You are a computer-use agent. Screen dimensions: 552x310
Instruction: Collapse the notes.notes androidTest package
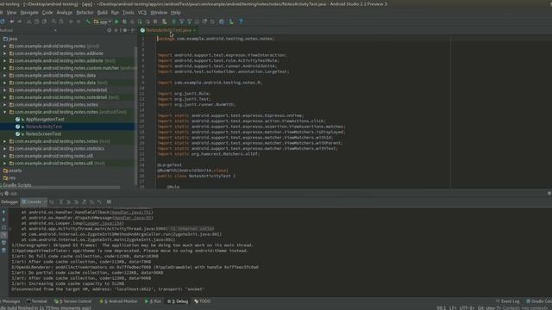pos(5,112)
